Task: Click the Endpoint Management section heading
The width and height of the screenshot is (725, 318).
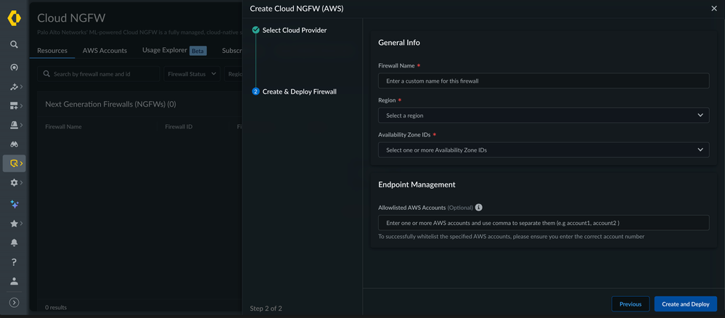Action: tap(417, 184)
